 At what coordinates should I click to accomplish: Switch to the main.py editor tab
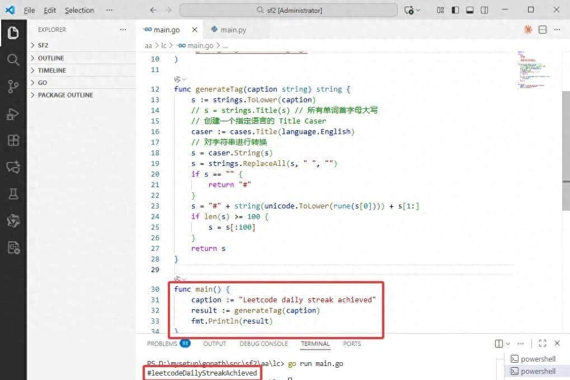233,30
